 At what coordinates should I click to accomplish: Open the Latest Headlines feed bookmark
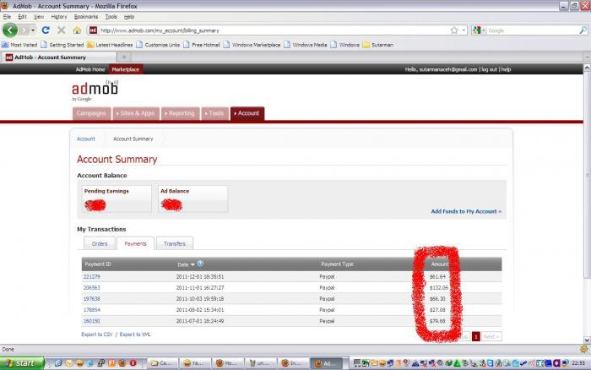pyautogui.click(x=110, y=45)
